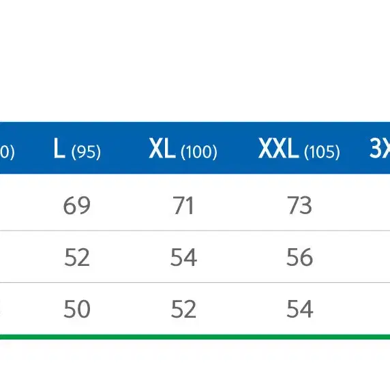The image size is (390, 390).
Task: Click the empty white area above the table
Action: 195,61
